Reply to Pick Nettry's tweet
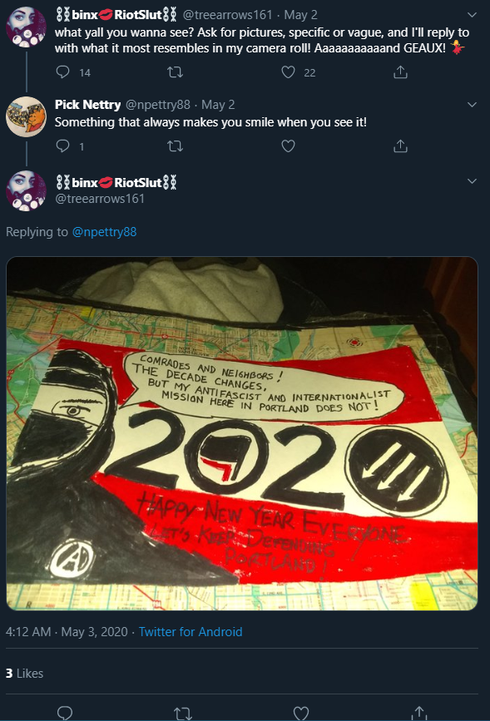Screen dimensions: 490x721 click(63, 146)
